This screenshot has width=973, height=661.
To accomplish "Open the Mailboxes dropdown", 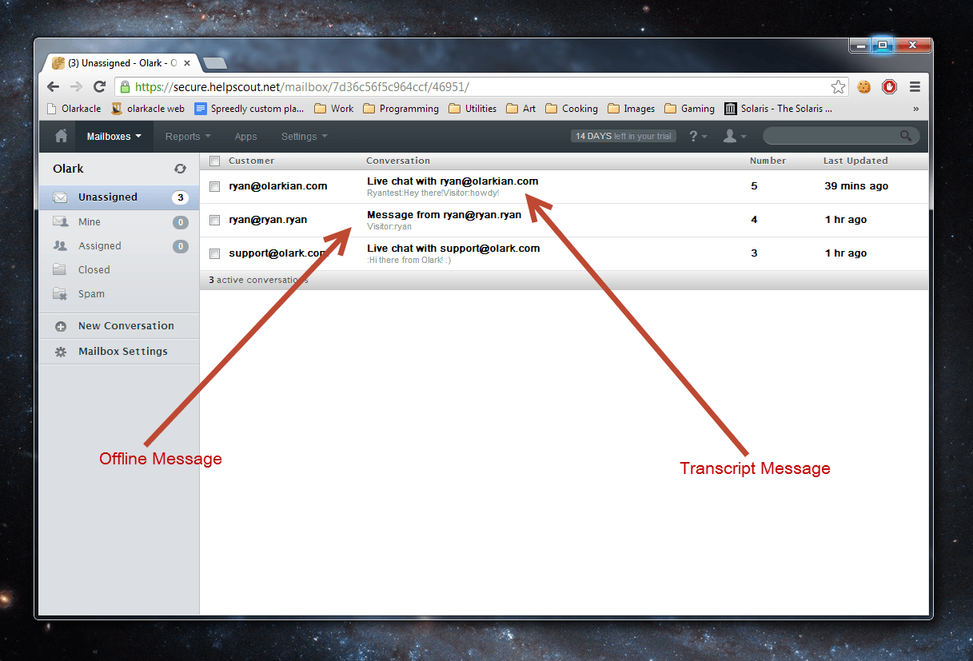I will pyautogui.click(x=114, y=137).
